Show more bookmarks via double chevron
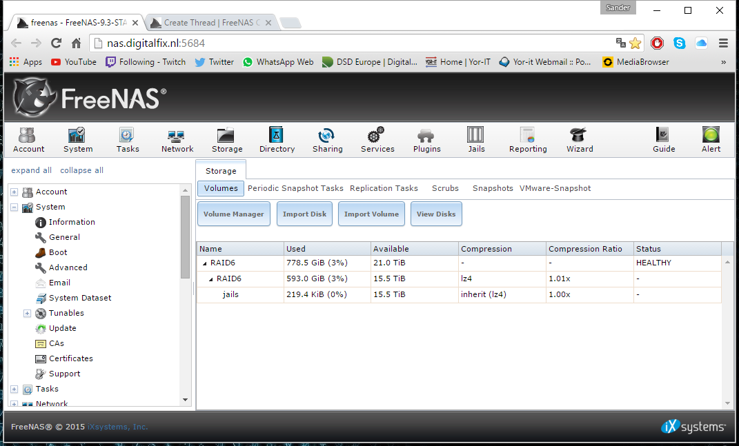739x446 pixels. pos(723,62)
